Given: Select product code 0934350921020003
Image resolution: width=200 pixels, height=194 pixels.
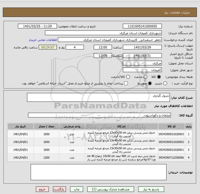Looking at the screenshot, I should tap(171, 134).
